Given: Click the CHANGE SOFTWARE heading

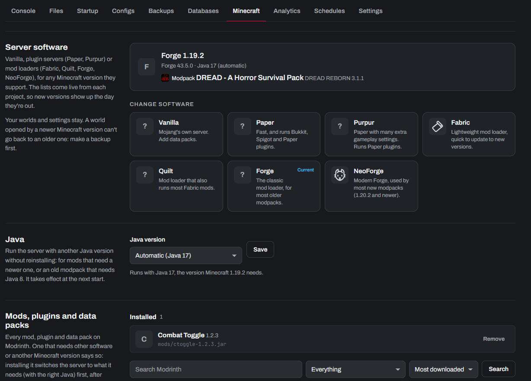Looking at the screenshot, I should (x=162, y=104).
